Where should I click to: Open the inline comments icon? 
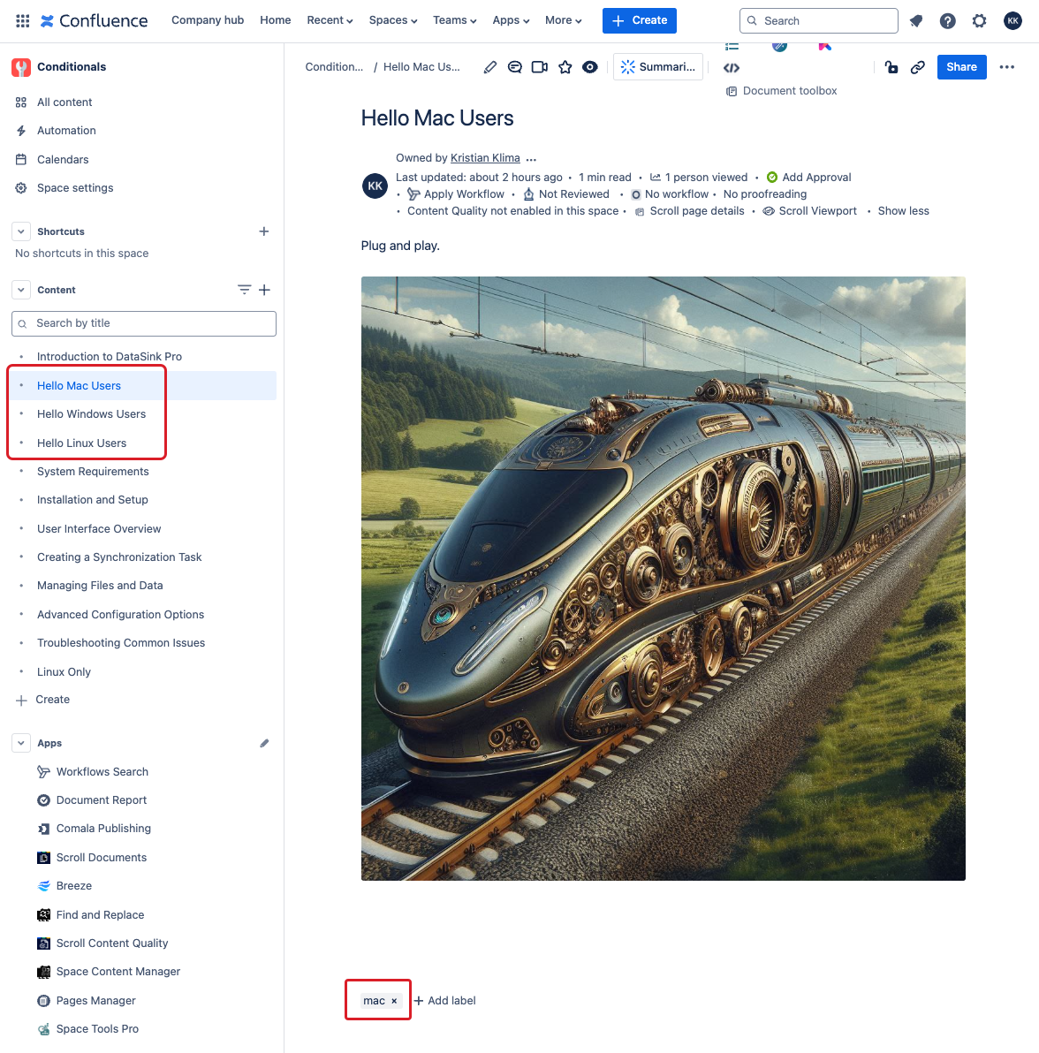click(x=514, y=67)
